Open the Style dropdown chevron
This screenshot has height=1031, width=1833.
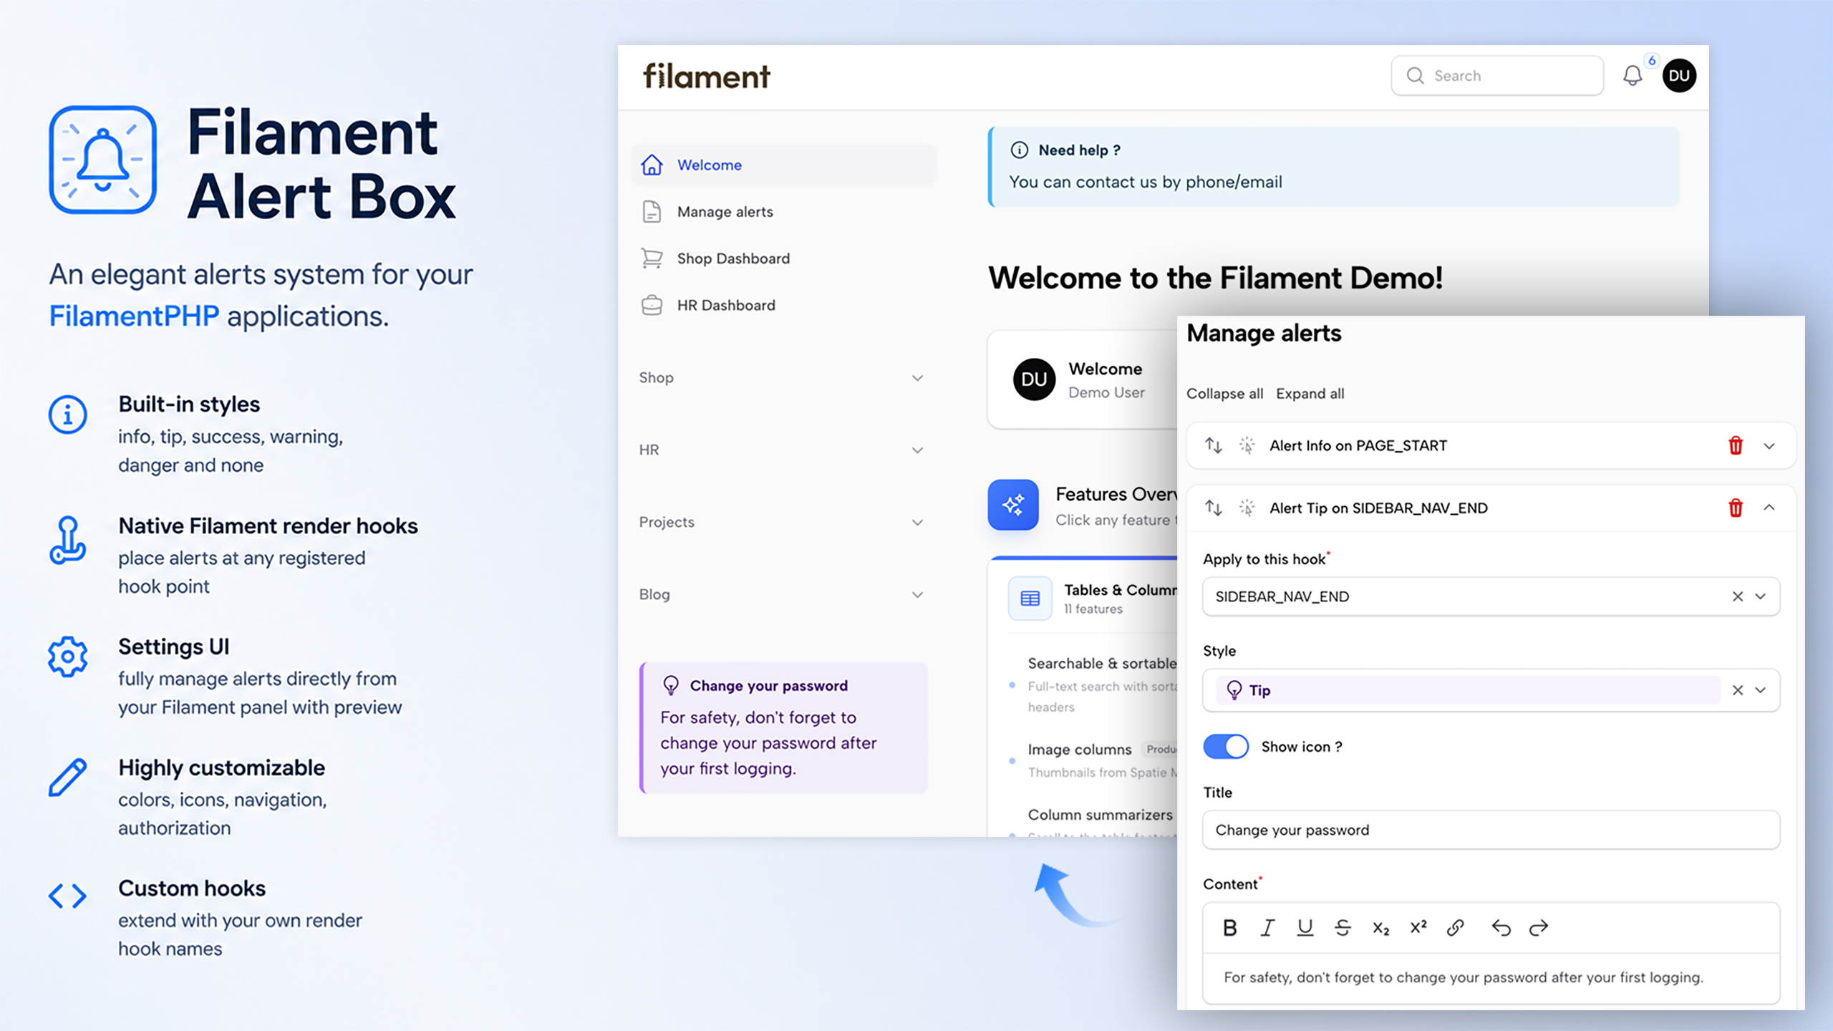click(1761, 690)
